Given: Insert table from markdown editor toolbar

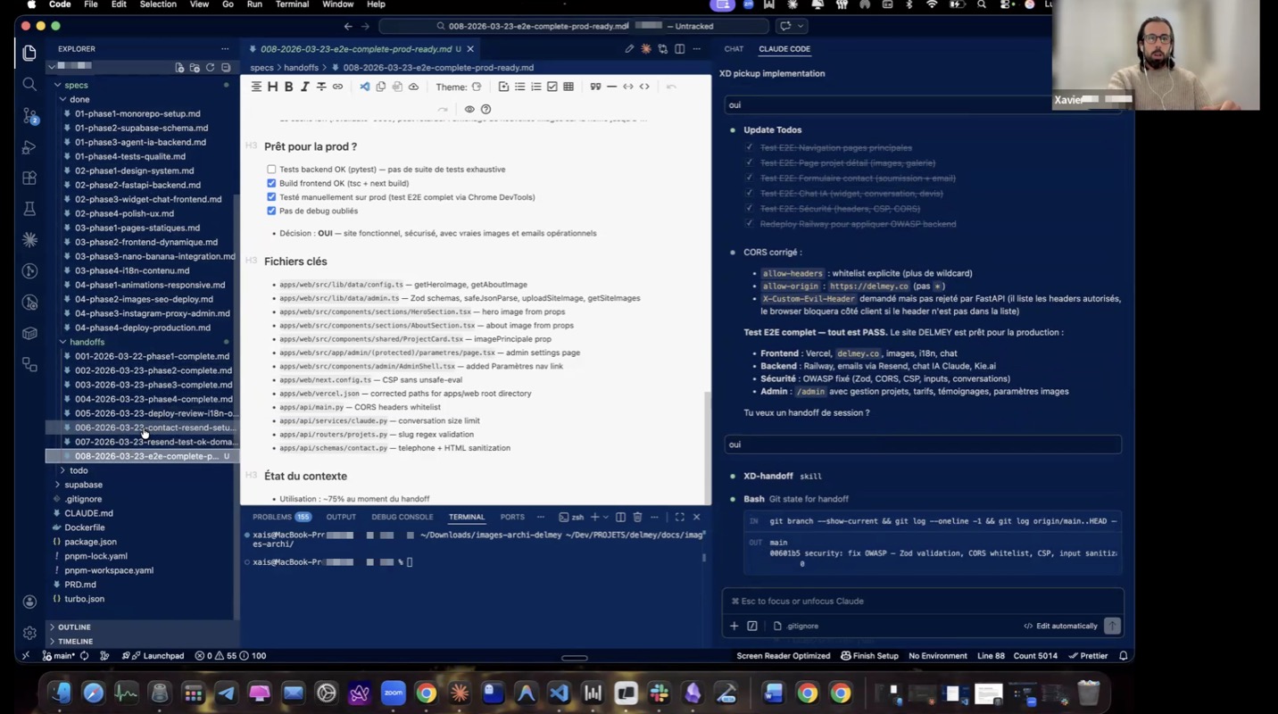Looking at the screenshot, I should 568,87.
